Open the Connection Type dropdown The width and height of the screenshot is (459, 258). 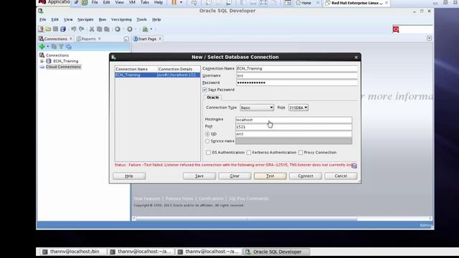257,107
